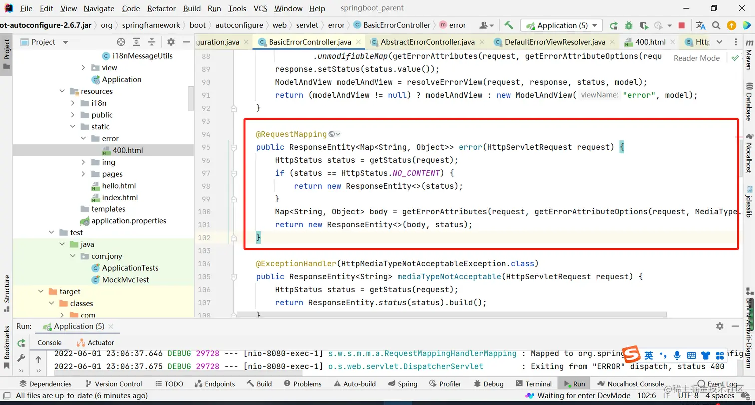This screenshot has height=405, width=755.
Task: Stop the running application with the red square
Action: point(682,25)
